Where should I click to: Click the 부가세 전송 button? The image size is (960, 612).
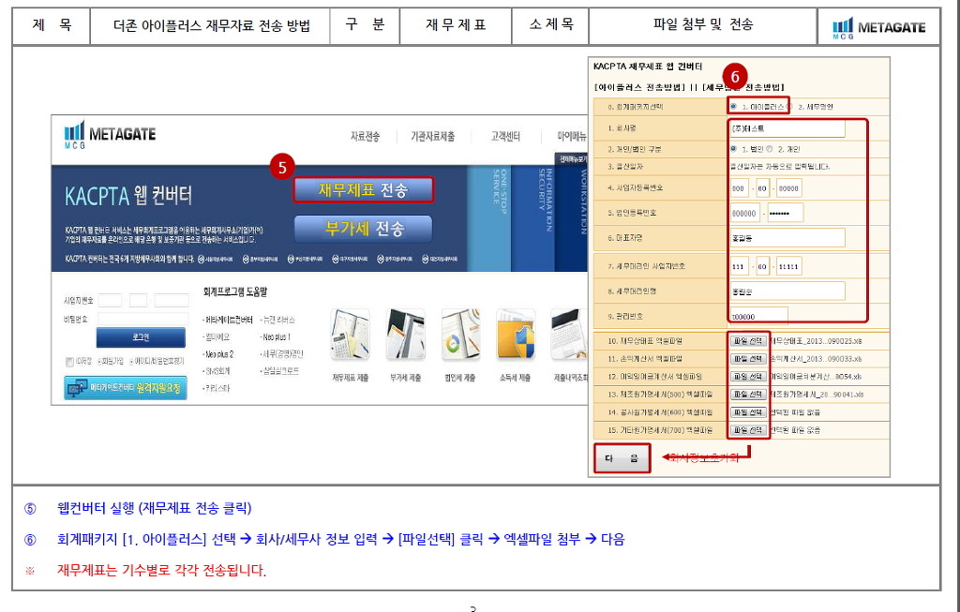coord(364,229)
